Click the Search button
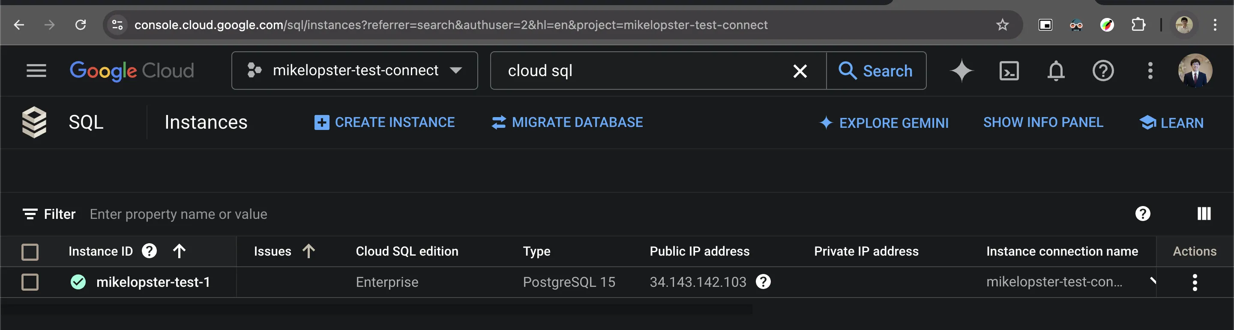The image size is (1234, 330). (x=876, y=71)
